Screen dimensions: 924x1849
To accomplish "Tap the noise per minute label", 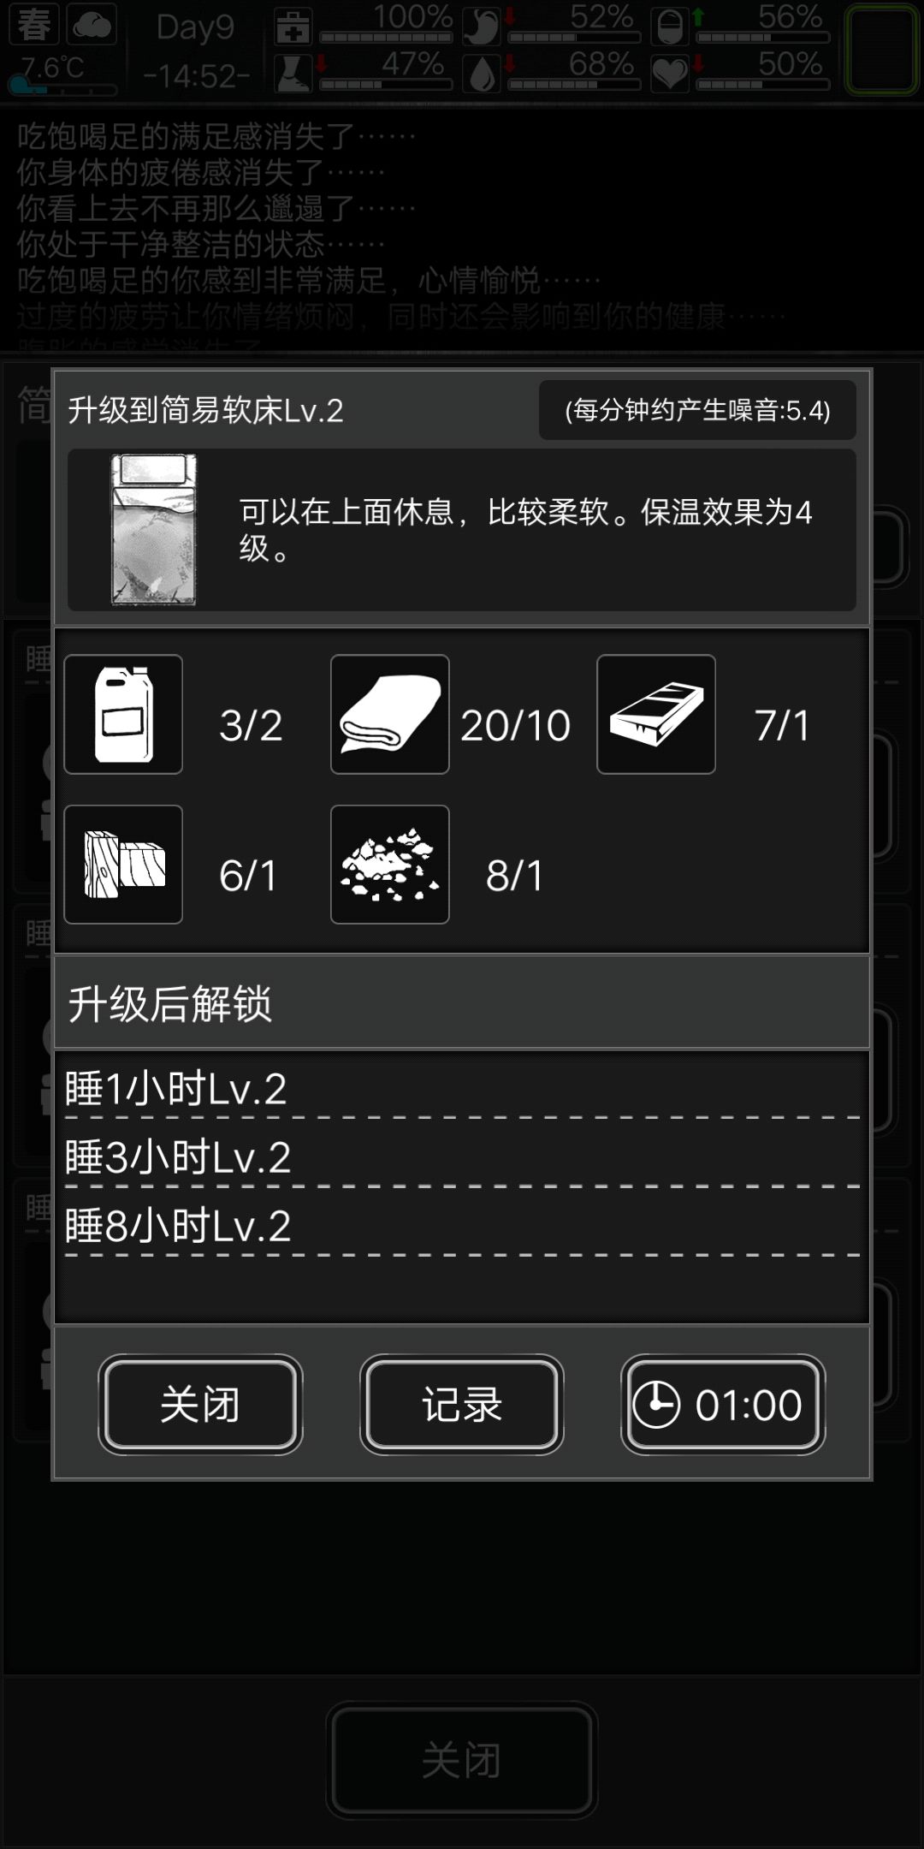I will point(698,411).
